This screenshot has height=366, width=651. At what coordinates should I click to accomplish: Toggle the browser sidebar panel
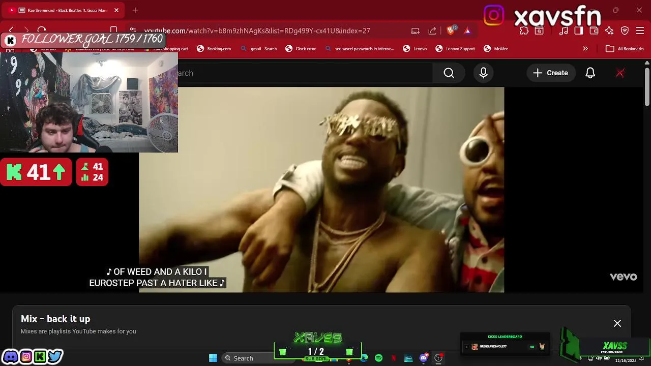[x=579, y=30]
